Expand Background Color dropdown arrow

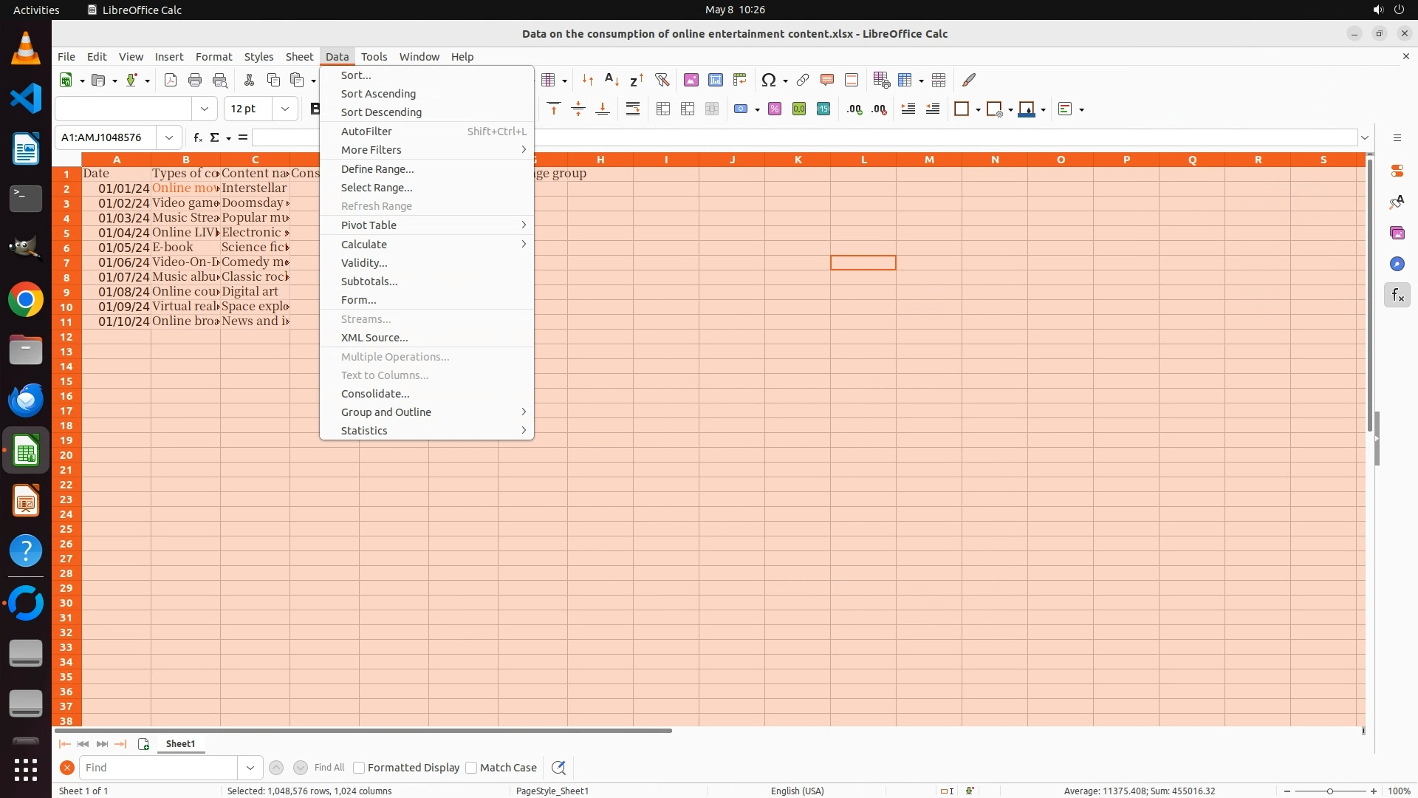pyautogui.click(x=1043, y=110)
